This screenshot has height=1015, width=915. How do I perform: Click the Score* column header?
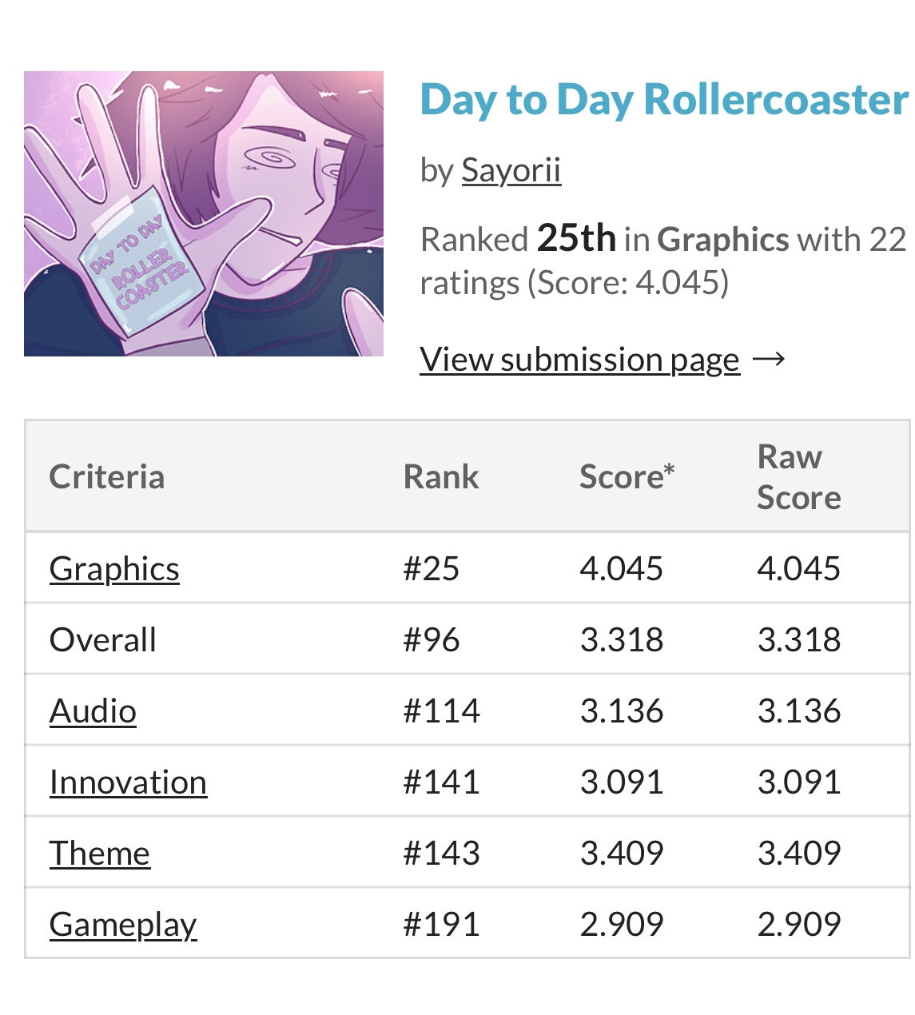coord(627,477)
